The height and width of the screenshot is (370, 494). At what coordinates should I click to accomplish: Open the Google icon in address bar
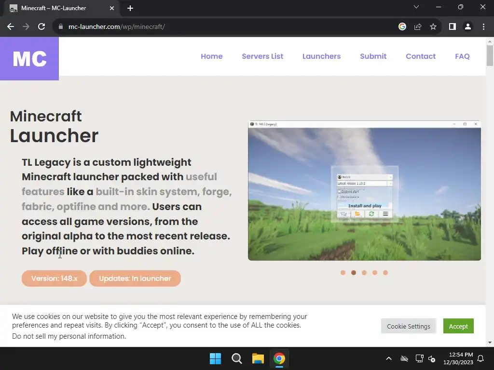click(x=402, y=27)
